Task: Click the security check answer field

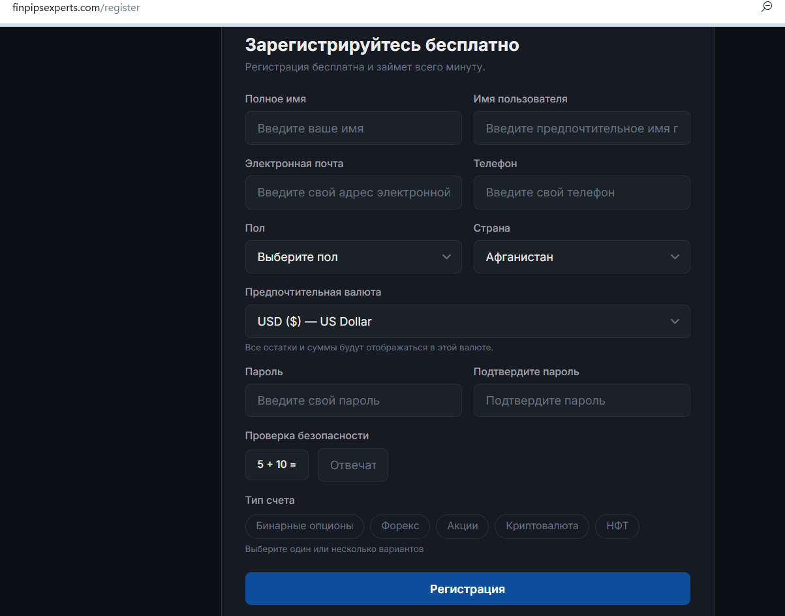Action: [x=352, y=465]
